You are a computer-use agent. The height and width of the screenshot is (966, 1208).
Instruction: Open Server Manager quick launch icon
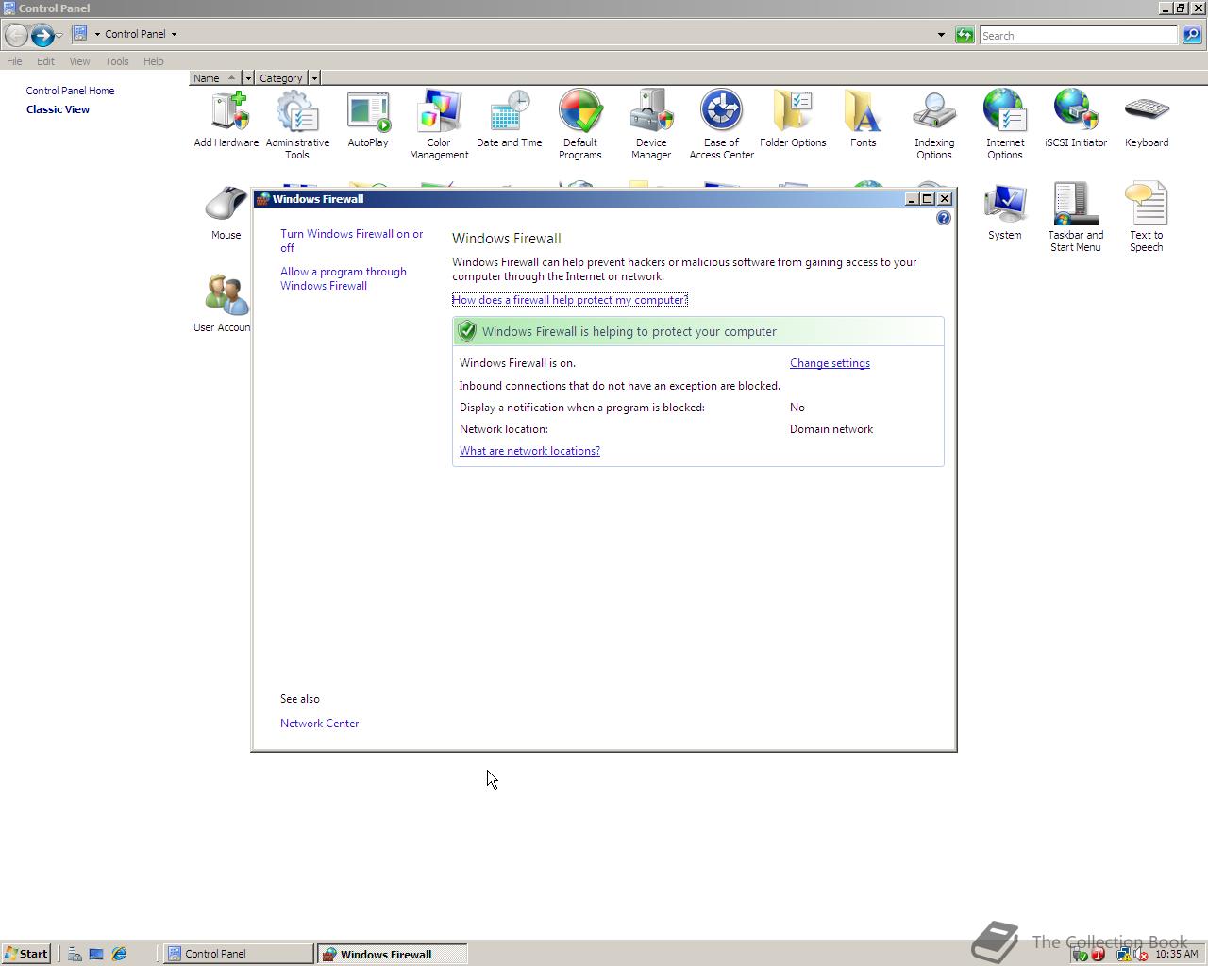pos(75,954)
